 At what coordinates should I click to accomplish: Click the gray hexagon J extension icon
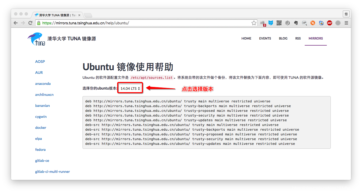click(287, 23)
